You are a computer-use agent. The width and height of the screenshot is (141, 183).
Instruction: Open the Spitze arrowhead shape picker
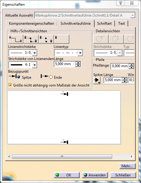(x=97, y=80)
